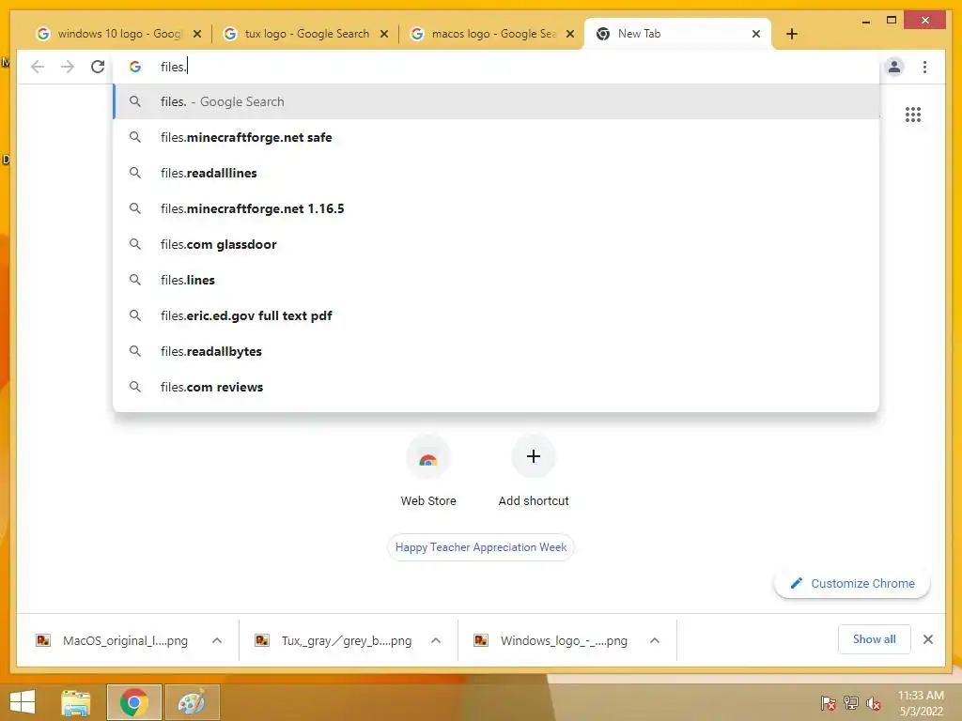
Task: Go back using the back arrow
Action: (38, 67)
